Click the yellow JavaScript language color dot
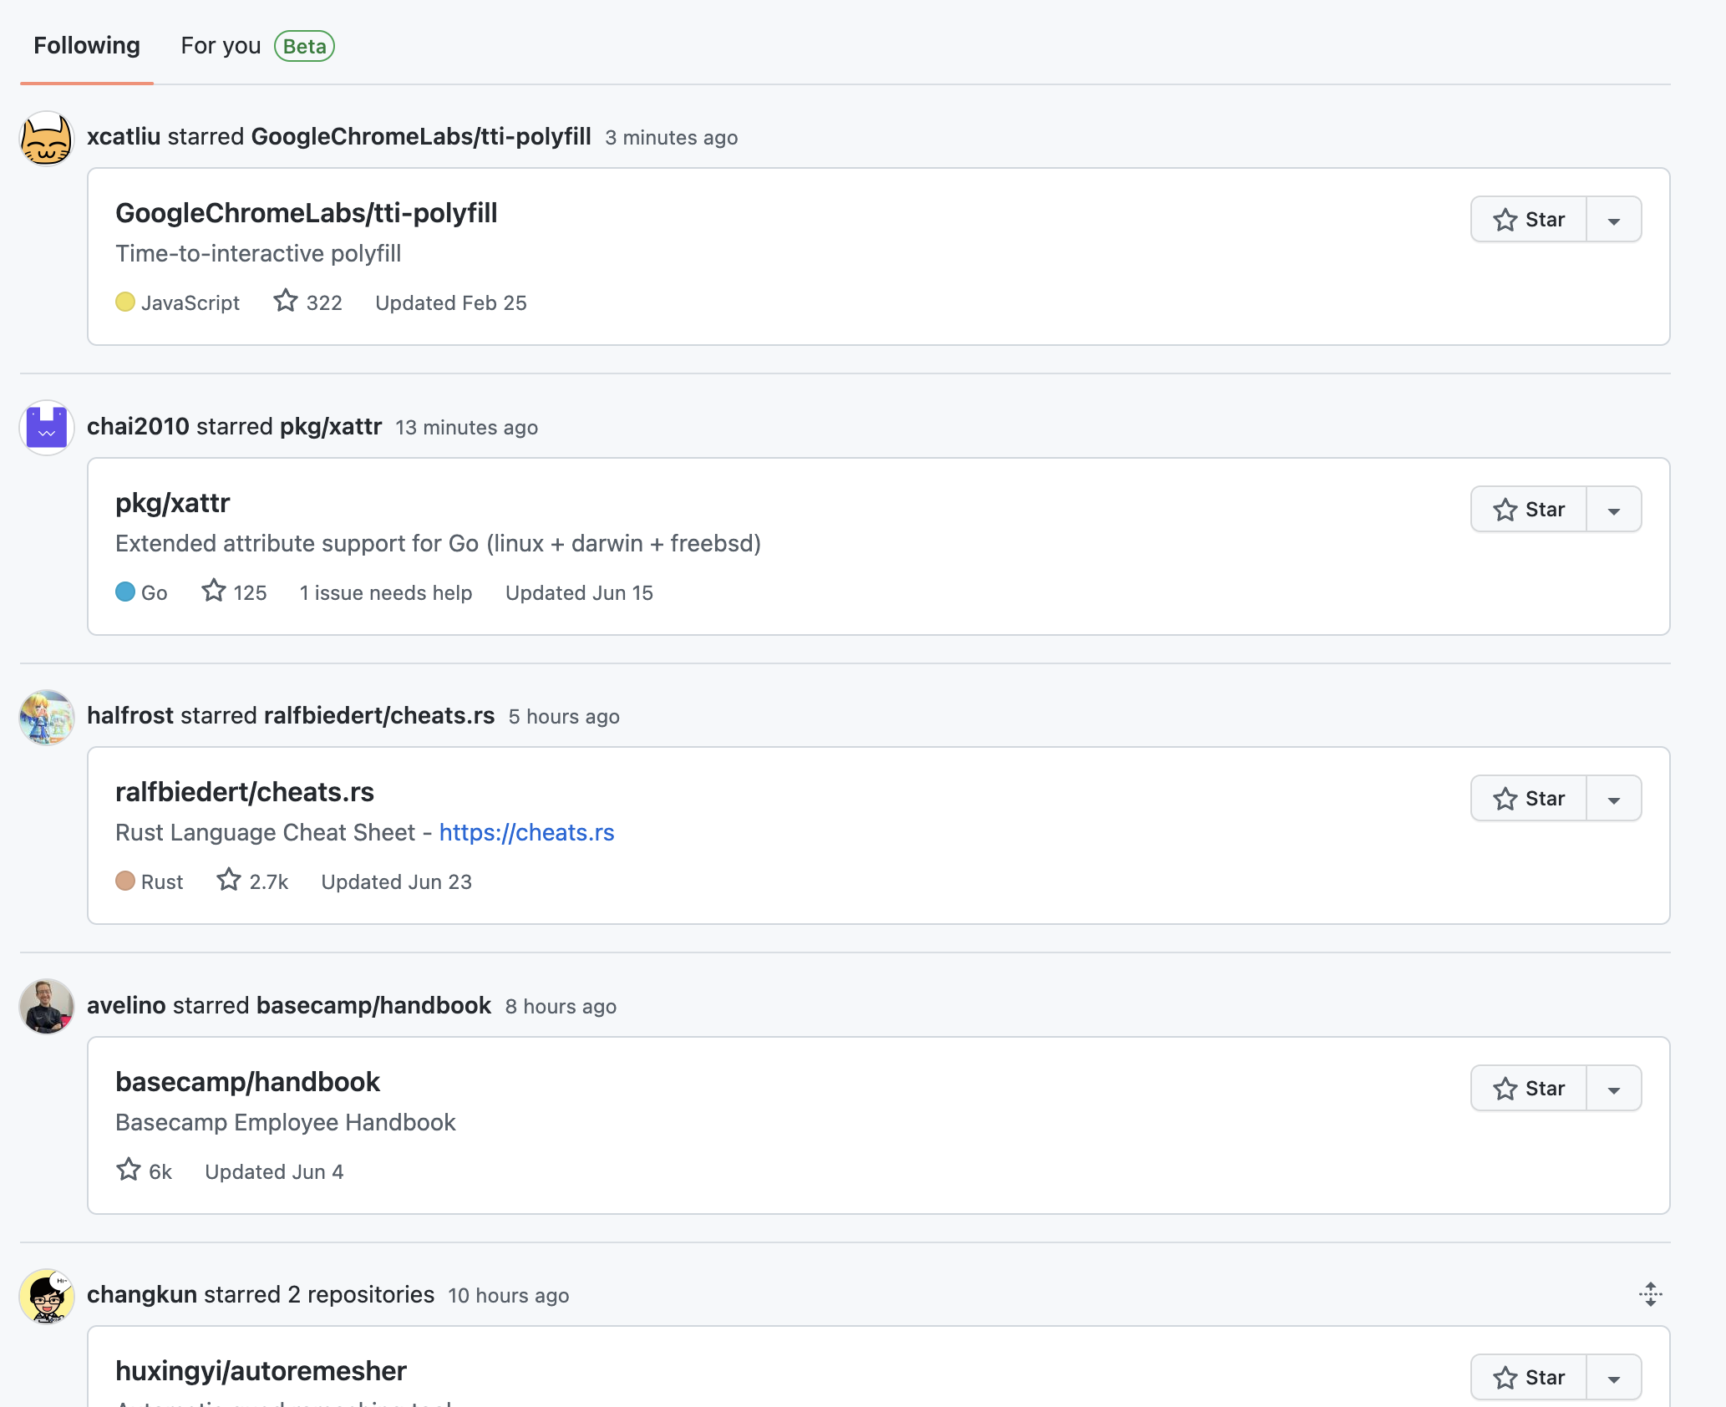This screenshot has height=1407, width=1726. coord(125,302)
